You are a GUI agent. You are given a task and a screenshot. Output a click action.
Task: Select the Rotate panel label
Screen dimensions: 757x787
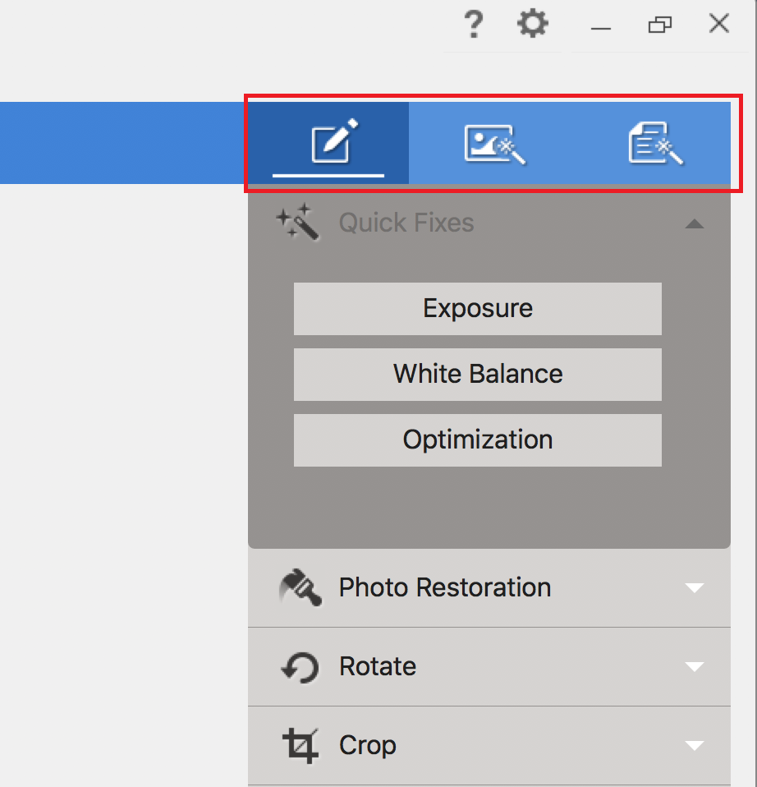click(378, 666)
